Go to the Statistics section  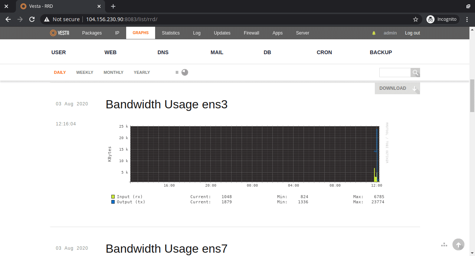[171, 33]
